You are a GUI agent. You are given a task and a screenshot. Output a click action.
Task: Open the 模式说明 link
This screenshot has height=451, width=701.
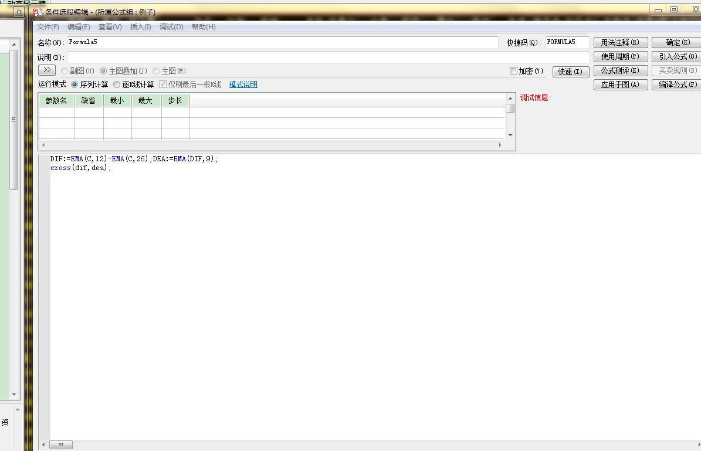(x=243, y=84)
